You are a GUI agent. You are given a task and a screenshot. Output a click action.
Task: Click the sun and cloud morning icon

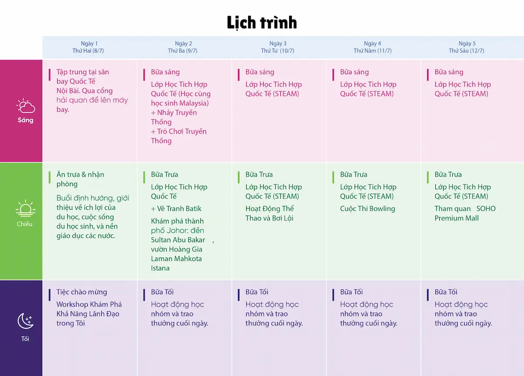point(25,106)
